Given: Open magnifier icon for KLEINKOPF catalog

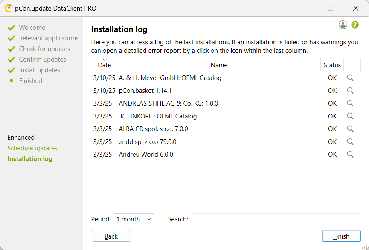Looking at the screenshot, I should (350, 116).
